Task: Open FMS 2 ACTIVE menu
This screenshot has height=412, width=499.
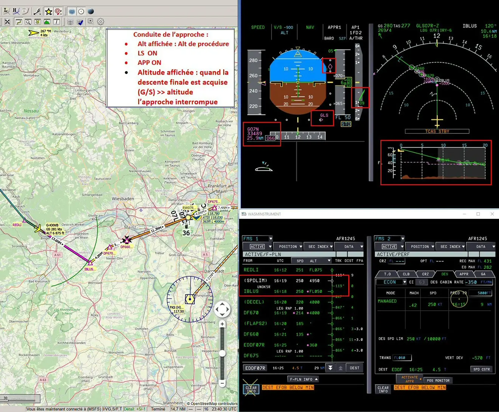Action: coord(389,246)
